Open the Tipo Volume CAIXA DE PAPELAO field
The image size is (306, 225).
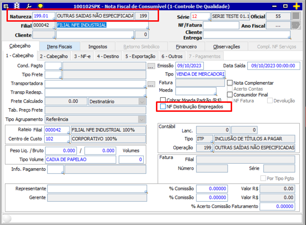point(81,159)
